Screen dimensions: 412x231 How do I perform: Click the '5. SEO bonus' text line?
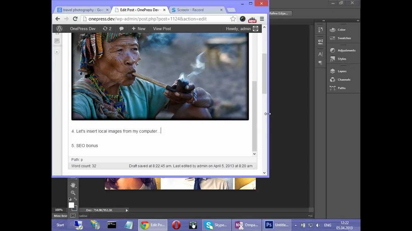pyautogui.click(x=85, y=146)
